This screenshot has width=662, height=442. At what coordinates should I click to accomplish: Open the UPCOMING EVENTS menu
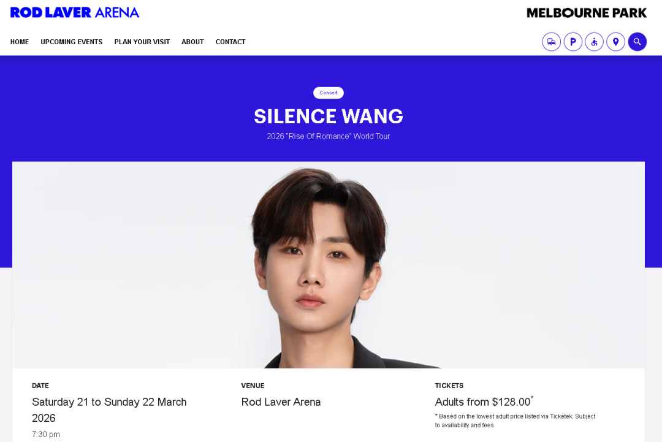click(x=71, y=42)
